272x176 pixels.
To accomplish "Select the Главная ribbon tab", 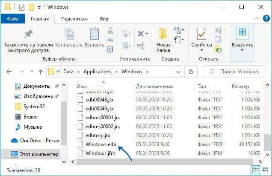I will click(40, 19).
